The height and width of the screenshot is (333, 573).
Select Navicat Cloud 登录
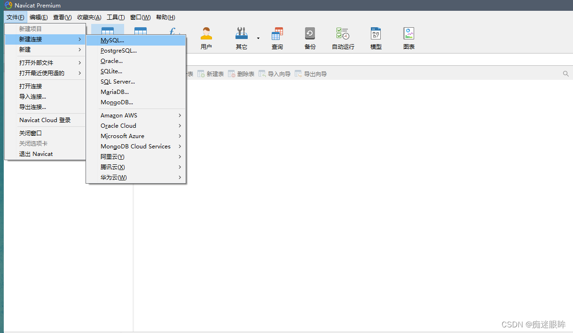pos(45,120)
